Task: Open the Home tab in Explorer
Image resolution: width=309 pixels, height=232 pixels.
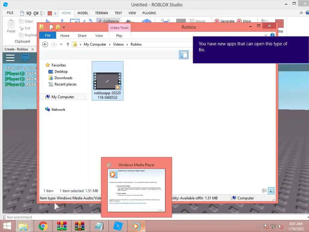Action: pyautogui.click(x=65, y=36)
